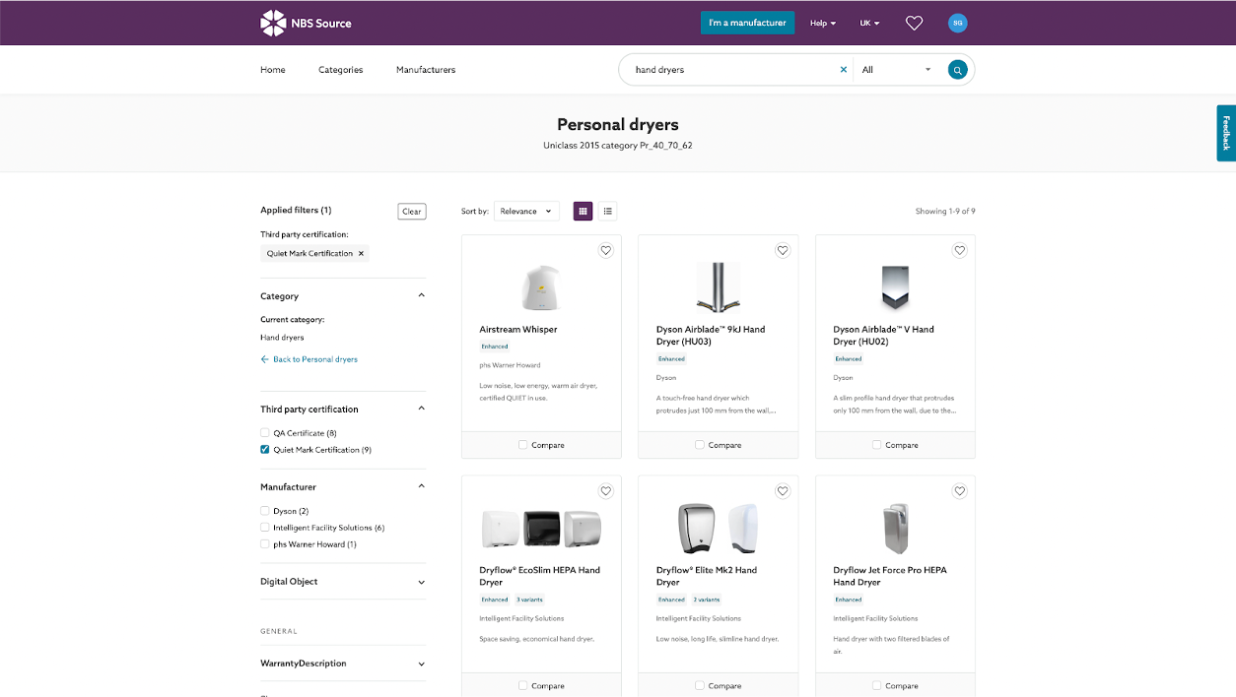Image resolution: width=1236 pixels, height=697 pixels.
Task: Open Dyson Airblade V Hand Dryer title
Action: coord(883,336)
